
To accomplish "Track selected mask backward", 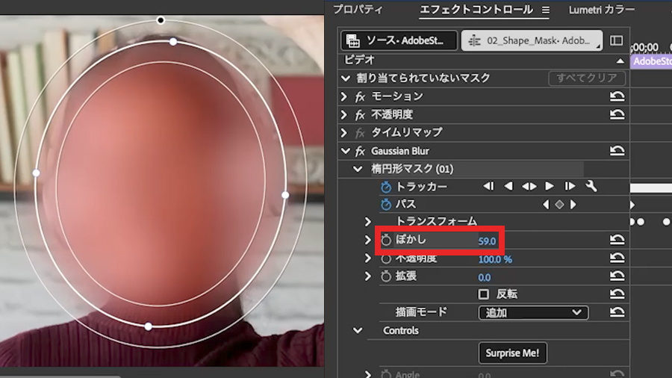I will point(508,186).
